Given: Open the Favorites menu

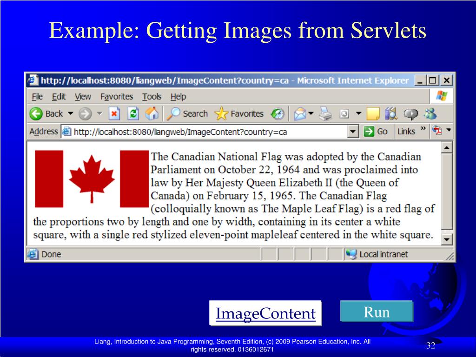Looking at the screenshot, I should (117, 97).
